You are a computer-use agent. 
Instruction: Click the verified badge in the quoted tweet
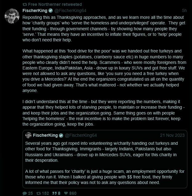coord(61,136)
